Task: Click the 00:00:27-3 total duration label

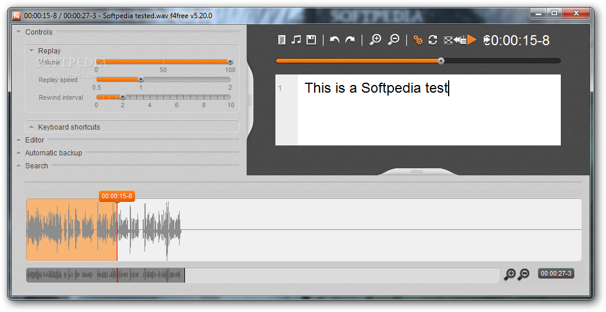Action: pos(555,273)
